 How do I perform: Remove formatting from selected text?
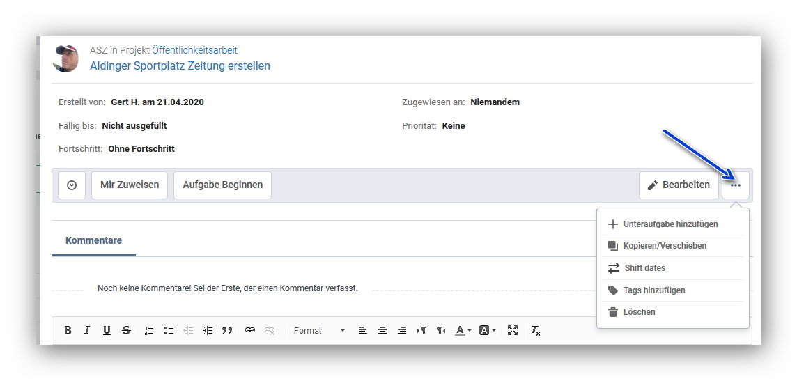[535, 331]
